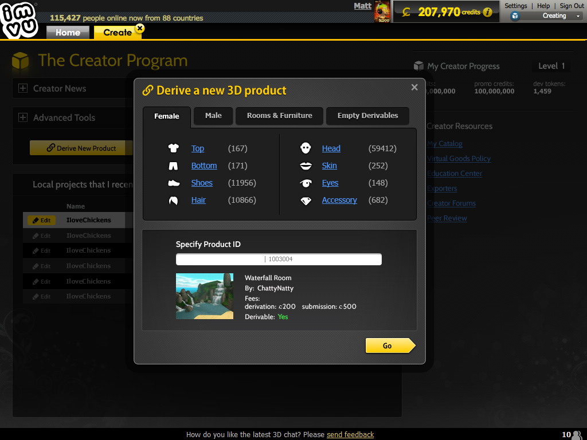Open the Hair category link
Screen dimensions: 587x440
198,200
